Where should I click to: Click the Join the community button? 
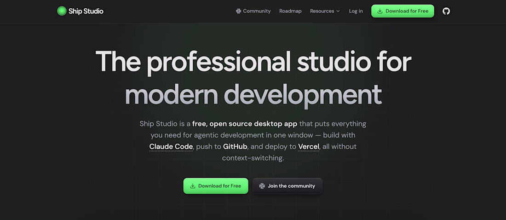[x=287, y=186]
